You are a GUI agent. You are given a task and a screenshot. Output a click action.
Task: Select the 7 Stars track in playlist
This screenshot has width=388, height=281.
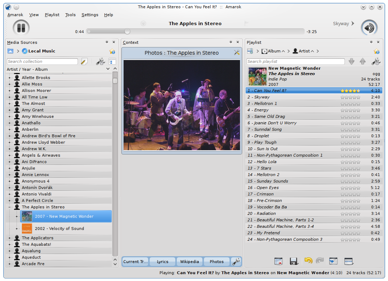click(314, 169)
